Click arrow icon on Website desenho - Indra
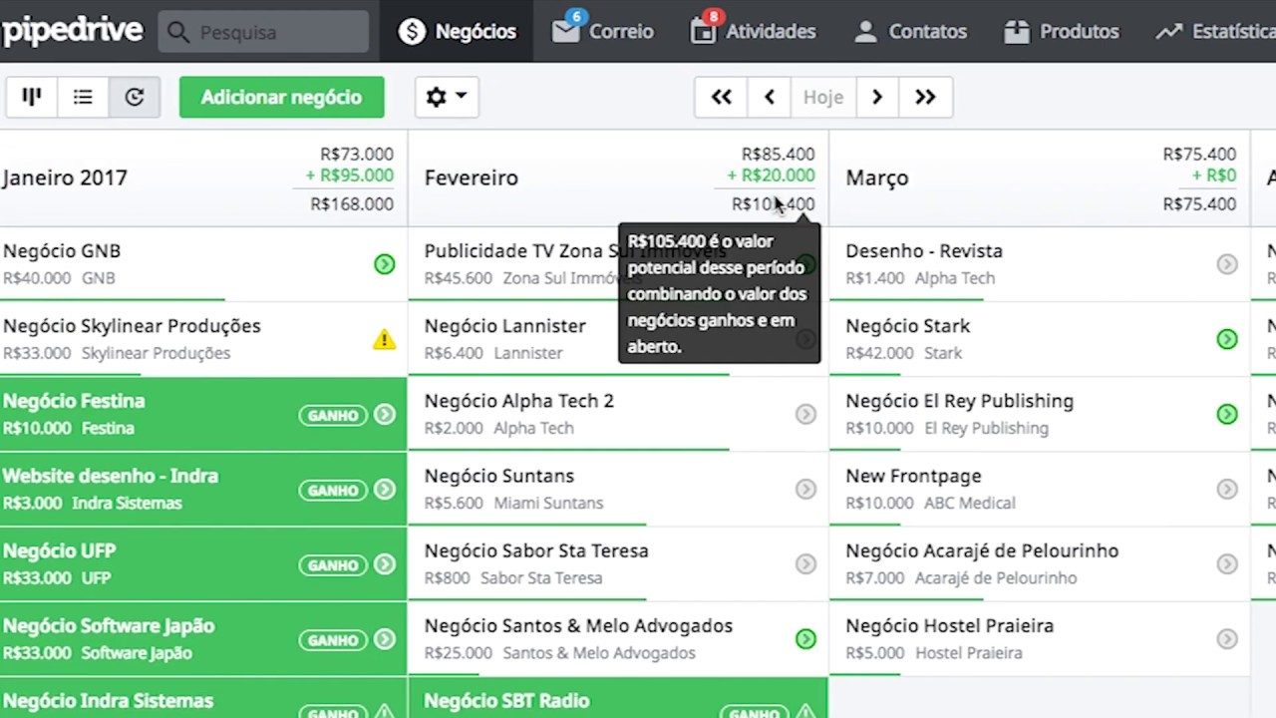This screenshot has height=718, width=1276. (x=385, y=489)
